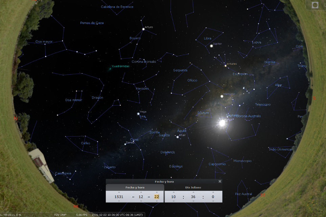Click the star Vega in Lira
Screen dimensions: 326x217
138,114
